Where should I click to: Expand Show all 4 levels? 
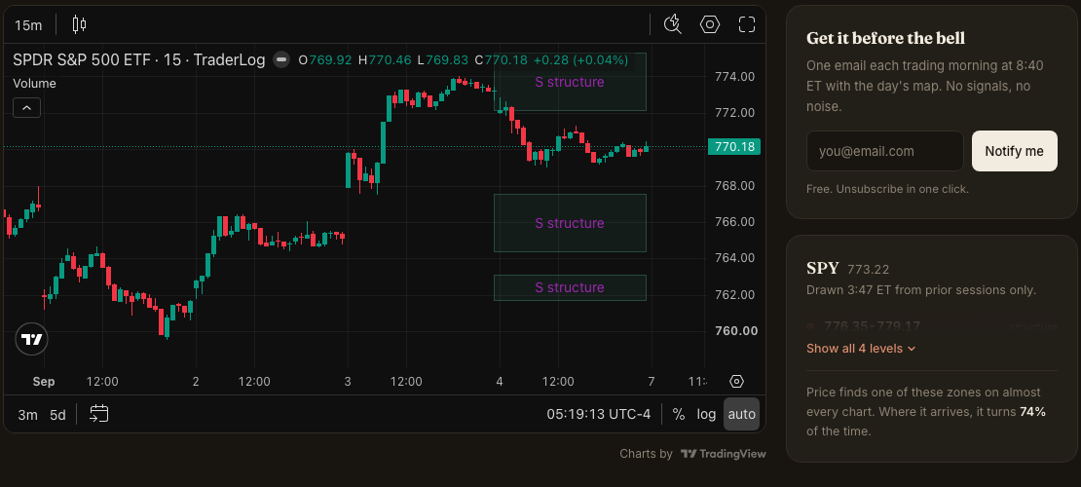point(861,349)
